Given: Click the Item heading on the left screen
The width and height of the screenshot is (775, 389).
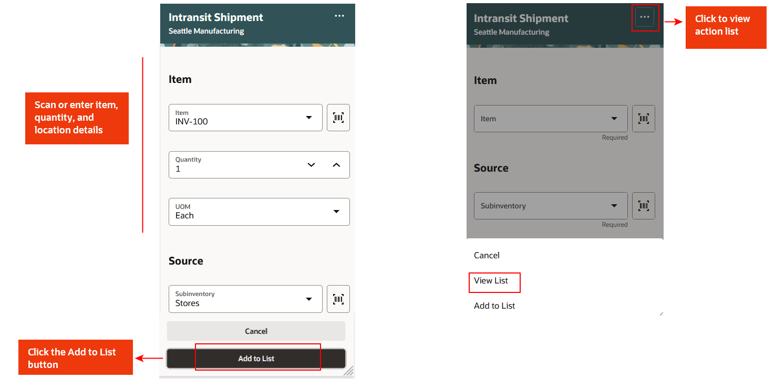Looking at the screenshot, I should point(180,79).
